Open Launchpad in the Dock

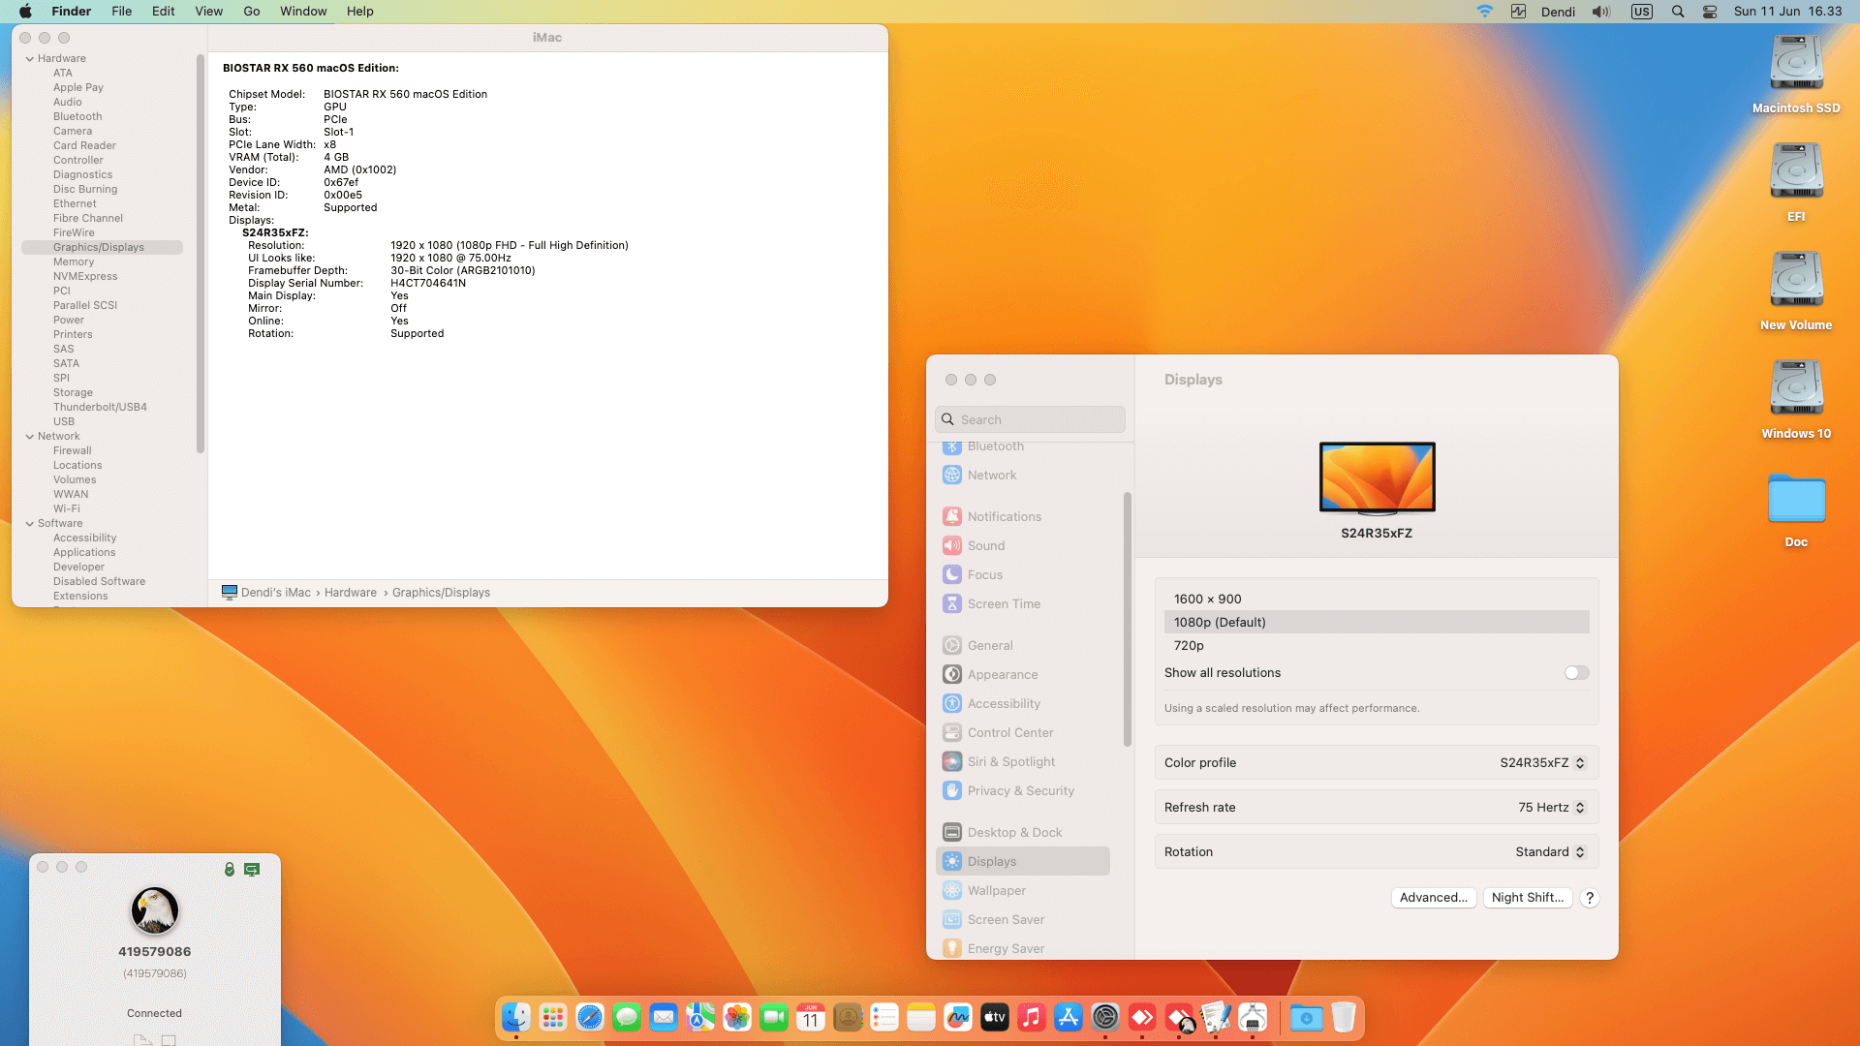click(x=553, y=1017)
